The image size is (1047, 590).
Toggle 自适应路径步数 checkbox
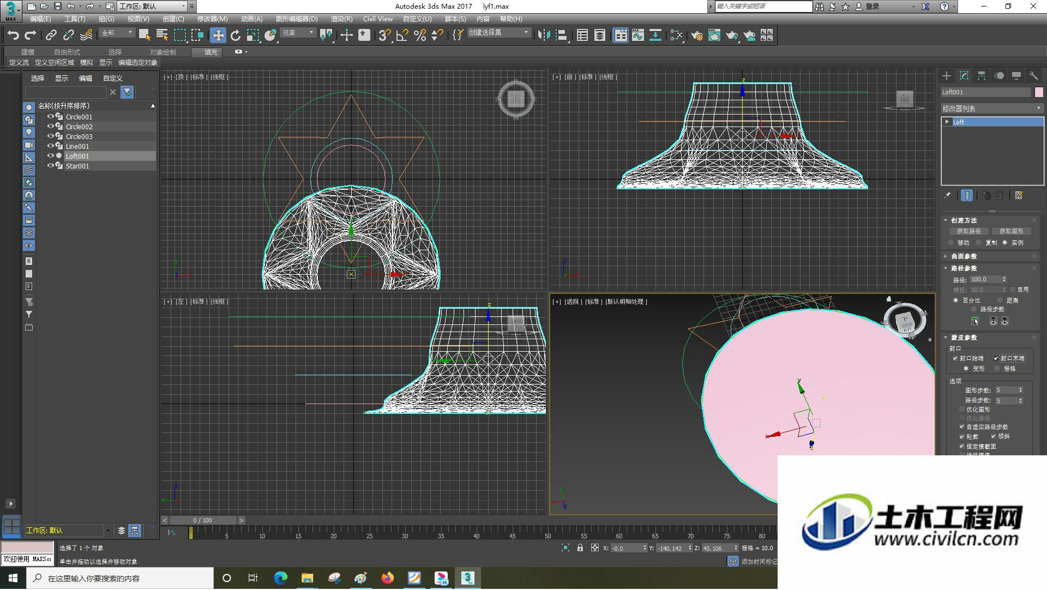[962, 427]
